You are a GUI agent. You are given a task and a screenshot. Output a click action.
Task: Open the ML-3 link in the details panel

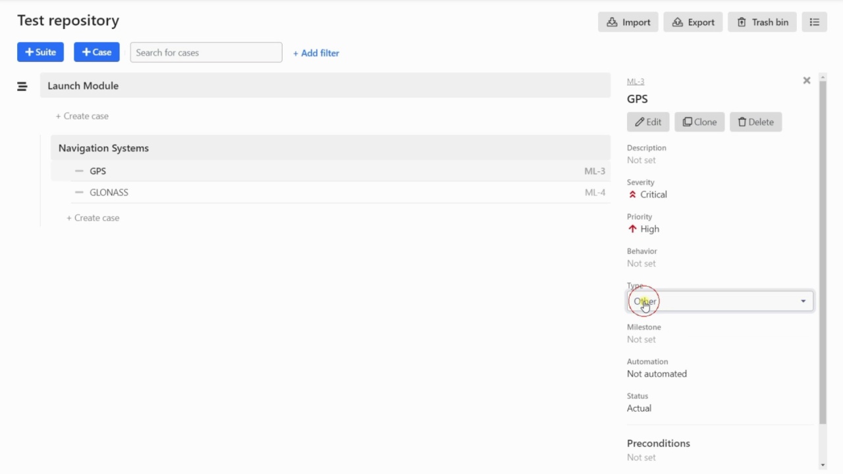[x=636, y=82]
